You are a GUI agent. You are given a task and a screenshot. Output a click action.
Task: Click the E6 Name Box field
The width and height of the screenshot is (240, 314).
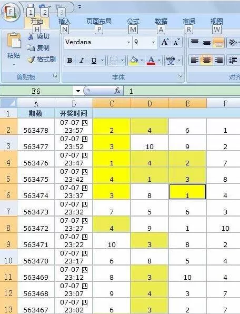37,91
